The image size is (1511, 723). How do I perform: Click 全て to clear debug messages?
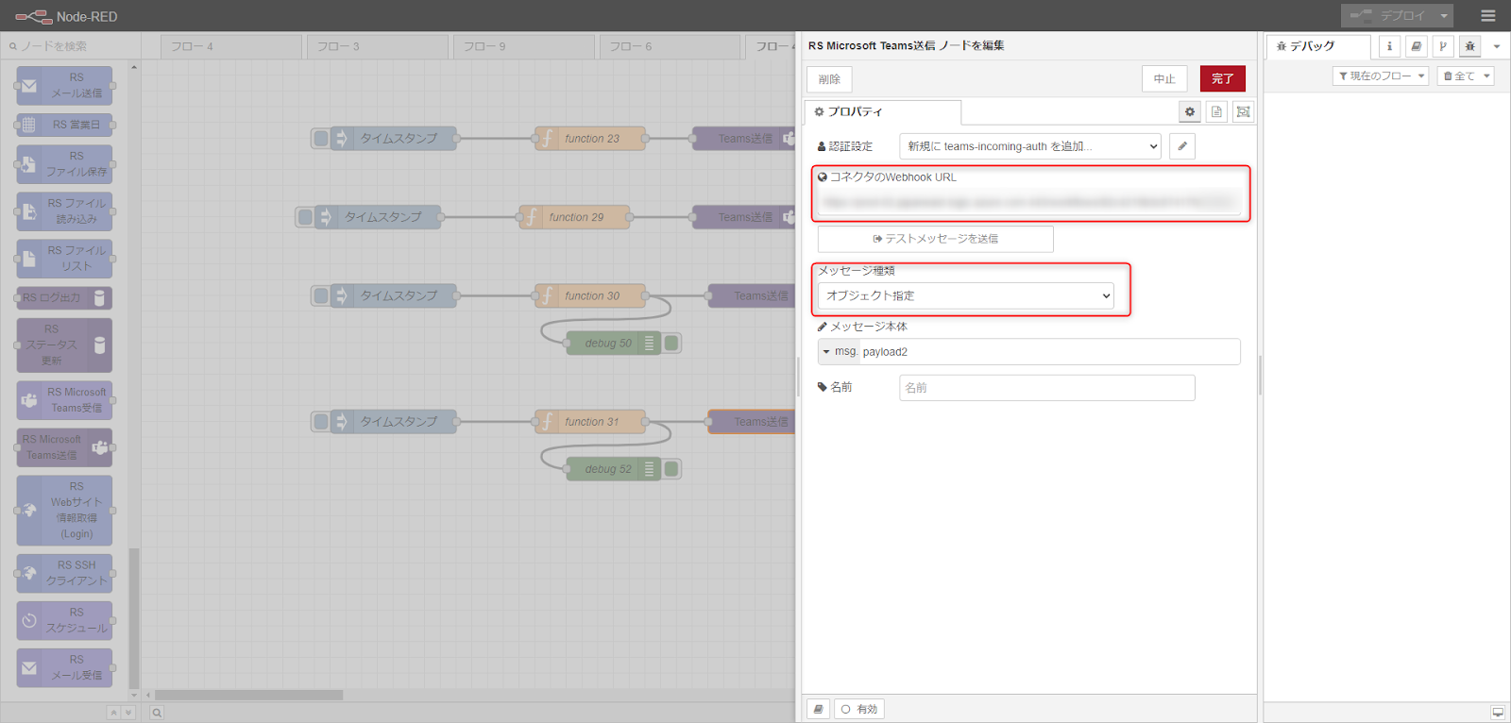tap(1458, 76)
